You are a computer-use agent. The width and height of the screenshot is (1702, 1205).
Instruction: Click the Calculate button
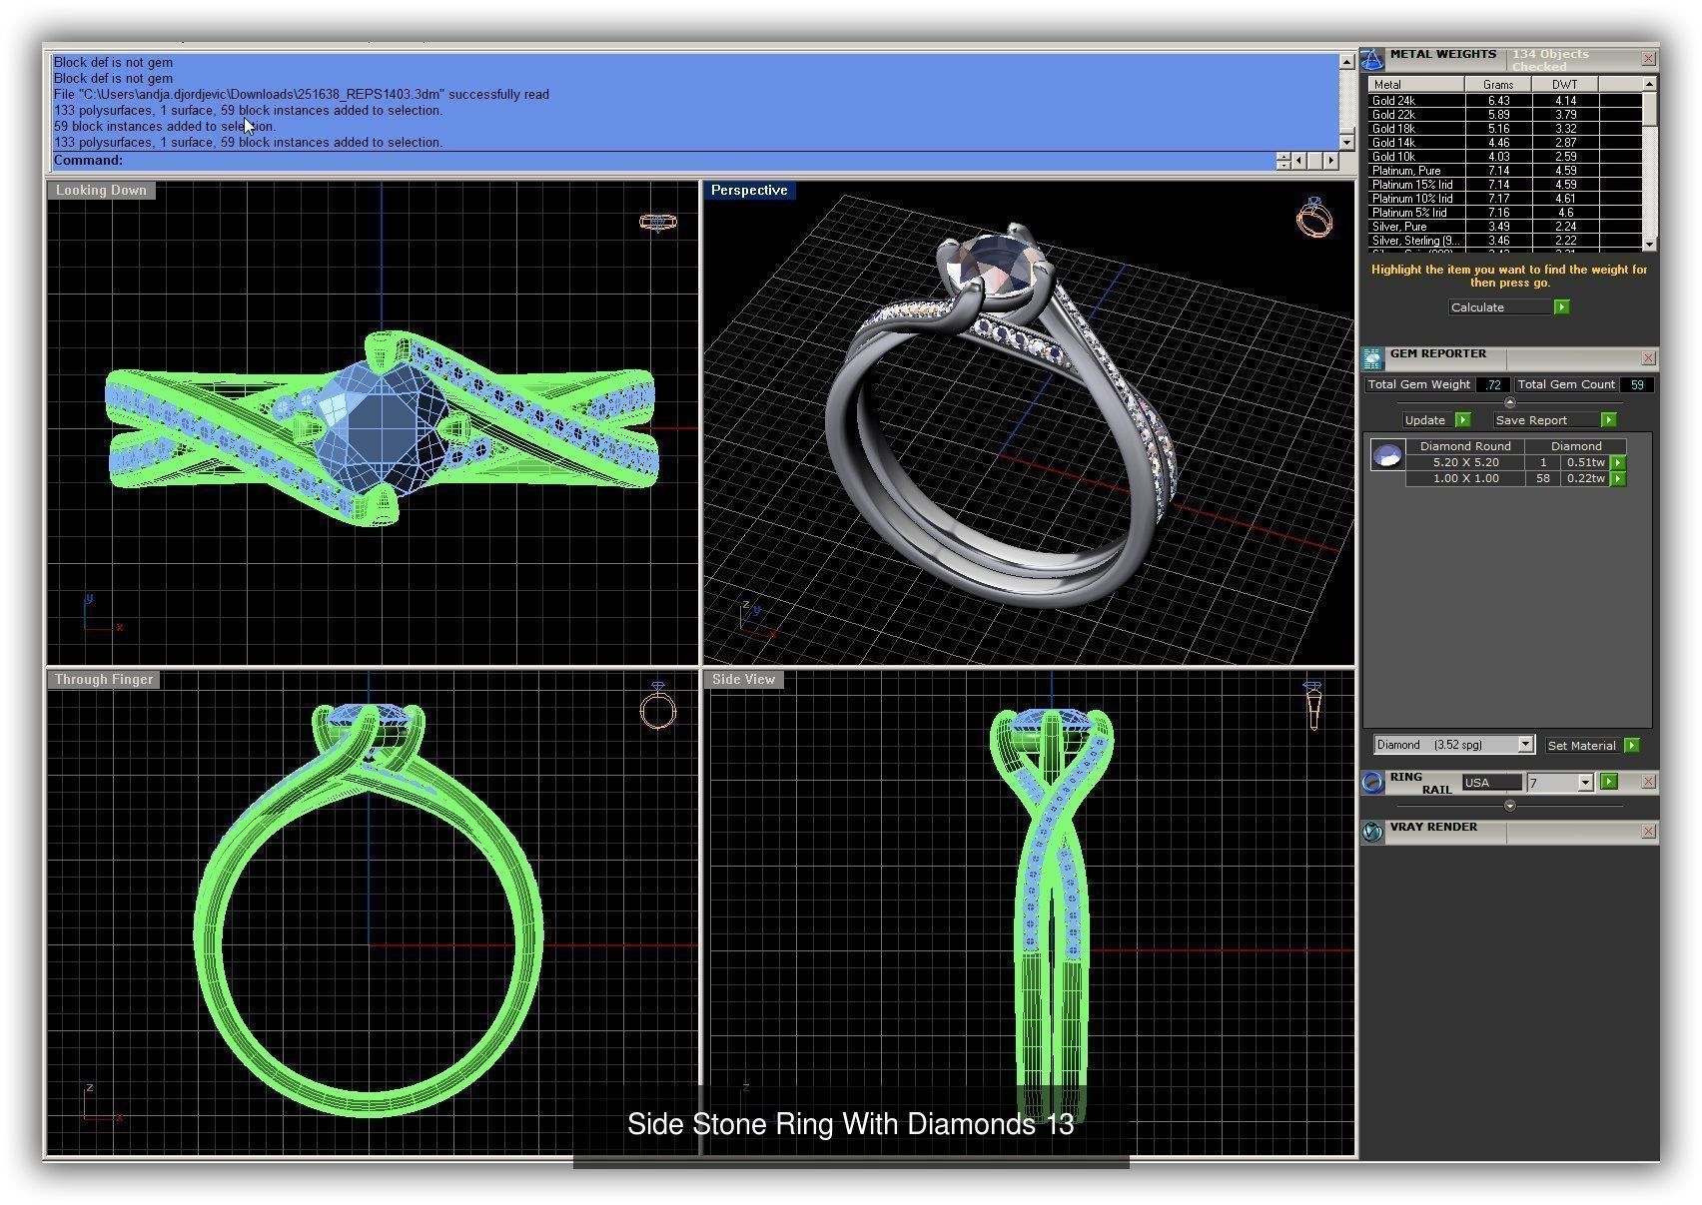pyautogui.click(x=1500, y=307)
